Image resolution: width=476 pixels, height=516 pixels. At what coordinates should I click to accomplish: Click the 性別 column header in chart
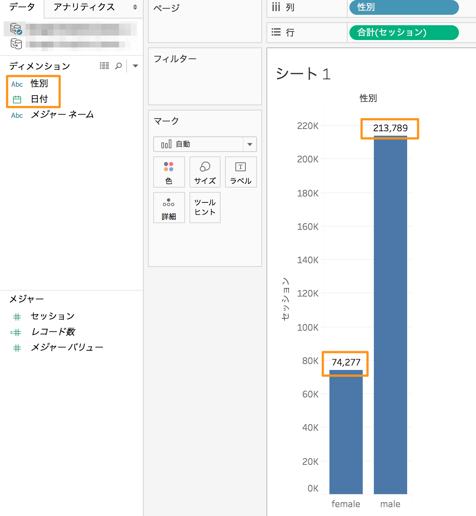pos(368,98)
